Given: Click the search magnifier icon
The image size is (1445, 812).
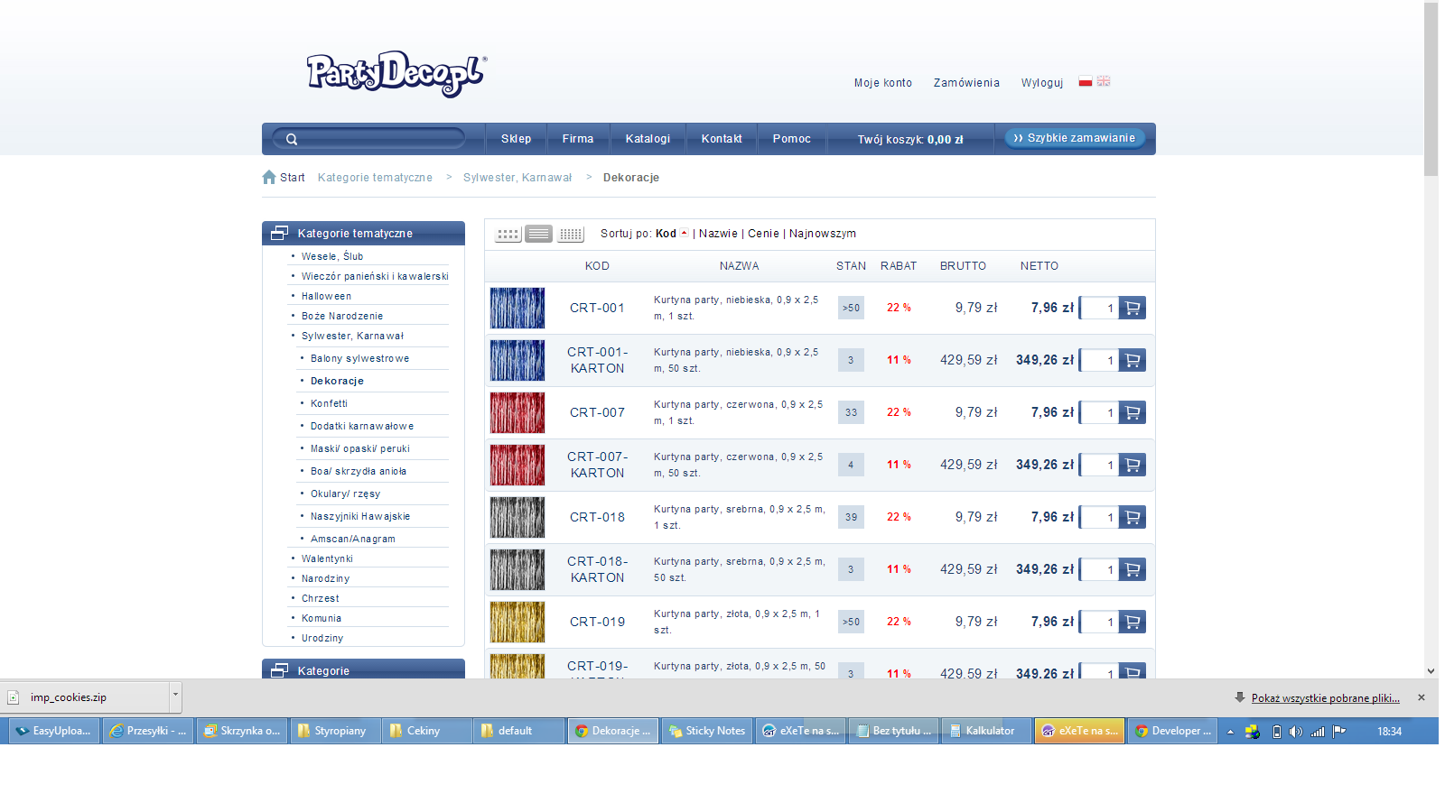Looking at the screenshot, I should click(292, 139).
